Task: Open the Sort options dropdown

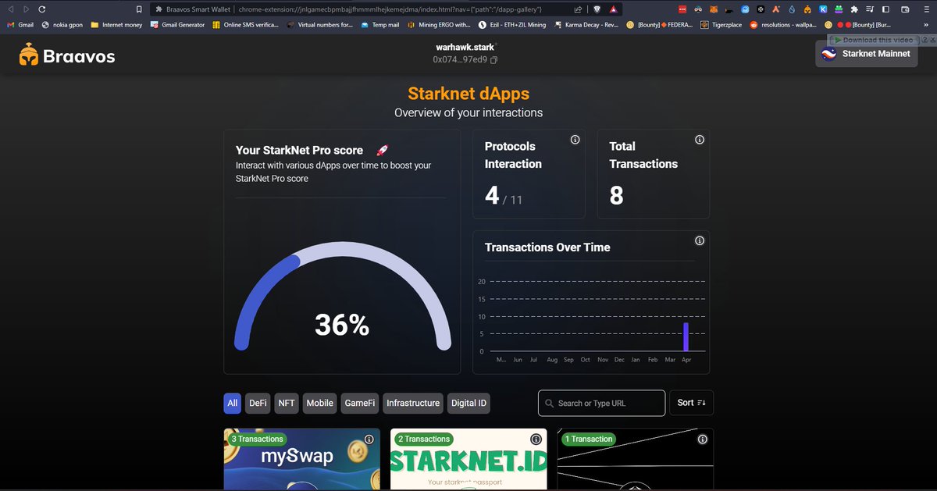Action: coord(691,403)
